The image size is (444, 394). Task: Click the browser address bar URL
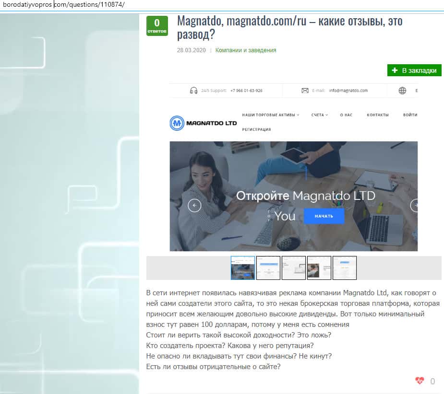coord(64,4)
